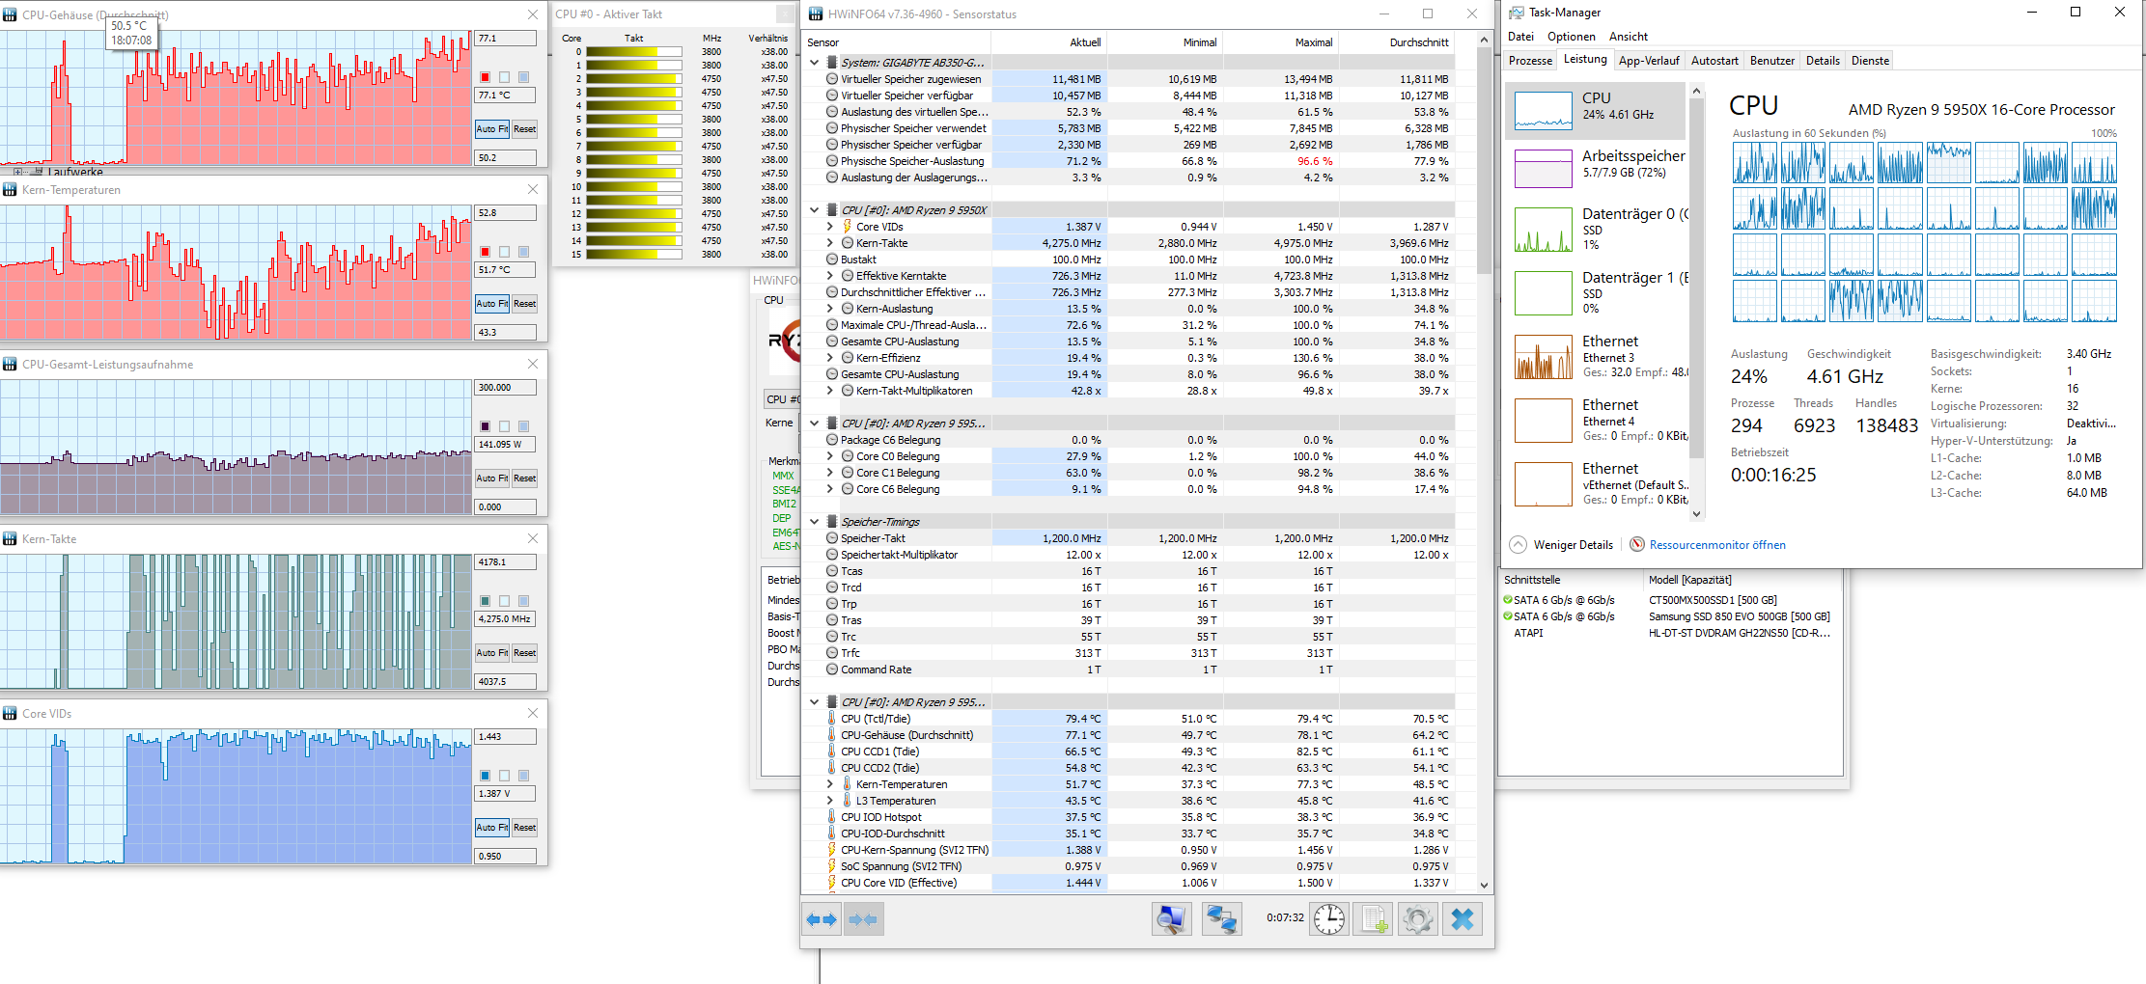This screenshot has height=984, width=2146.
Task: Start logging with the sheet-plus icon
Action: click(x=1374, y=919)
